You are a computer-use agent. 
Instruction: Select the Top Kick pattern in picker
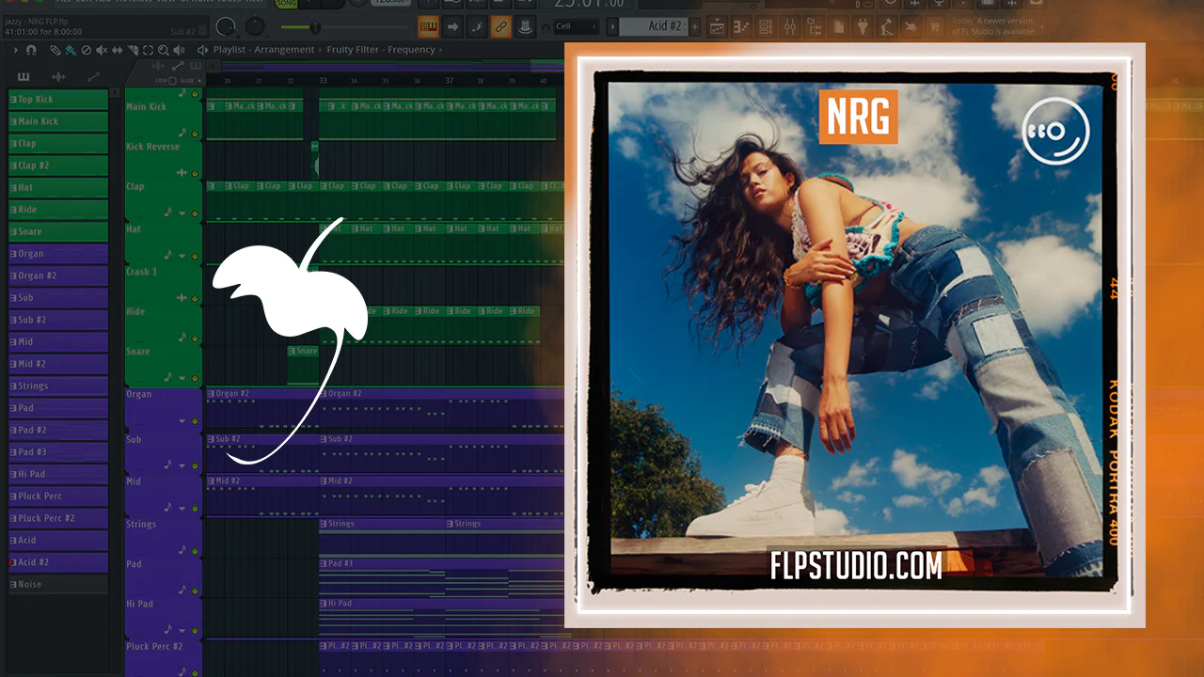tap(58, 100)
